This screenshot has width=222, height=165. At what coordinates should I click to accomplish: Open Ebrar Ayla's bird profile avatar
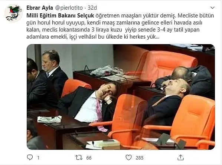click(x=13, y=13)
